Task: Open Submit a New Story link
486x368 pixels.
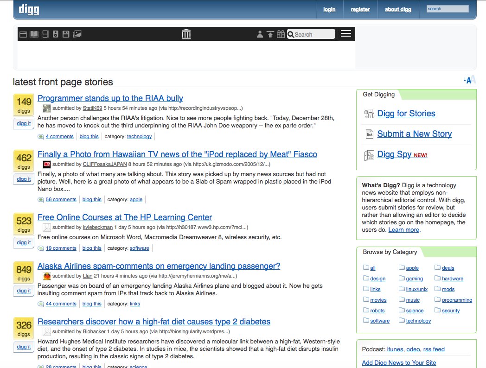Action: pyautogui.click(x=415, y=134)
